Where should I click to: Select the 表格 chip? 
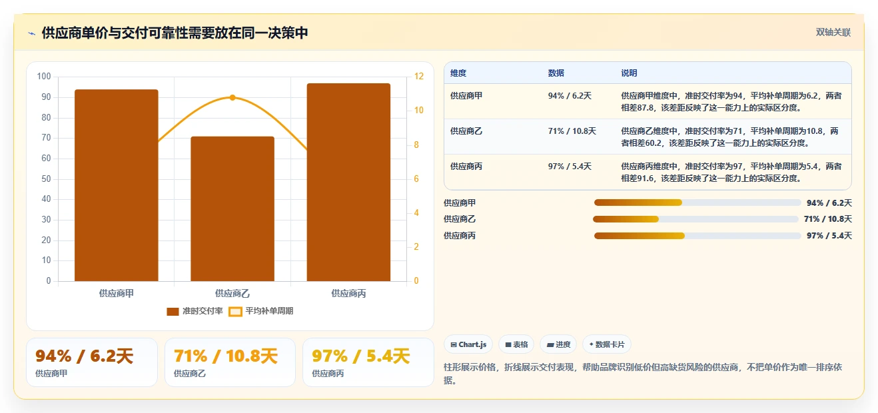516,344
